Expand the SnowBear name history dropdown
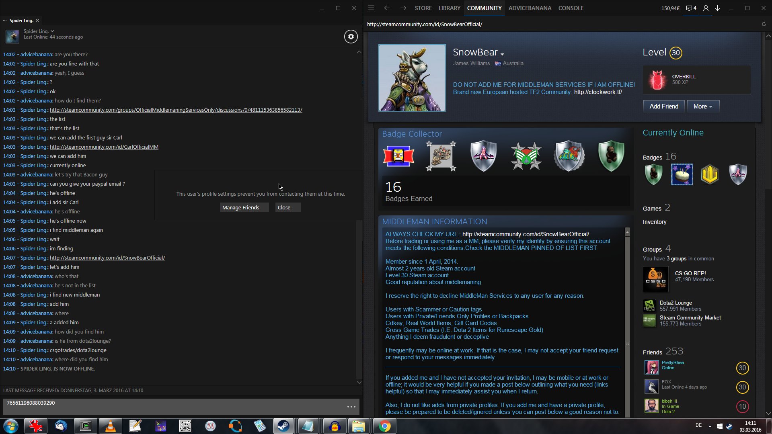 click(x=502, y=54)
